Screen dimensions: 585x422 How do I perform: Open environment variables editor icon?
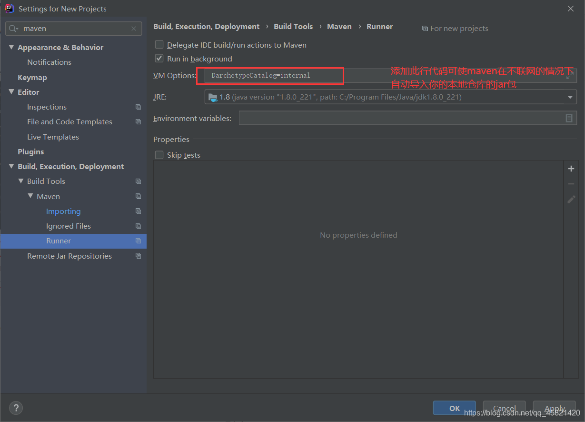[x=569, y=118]
